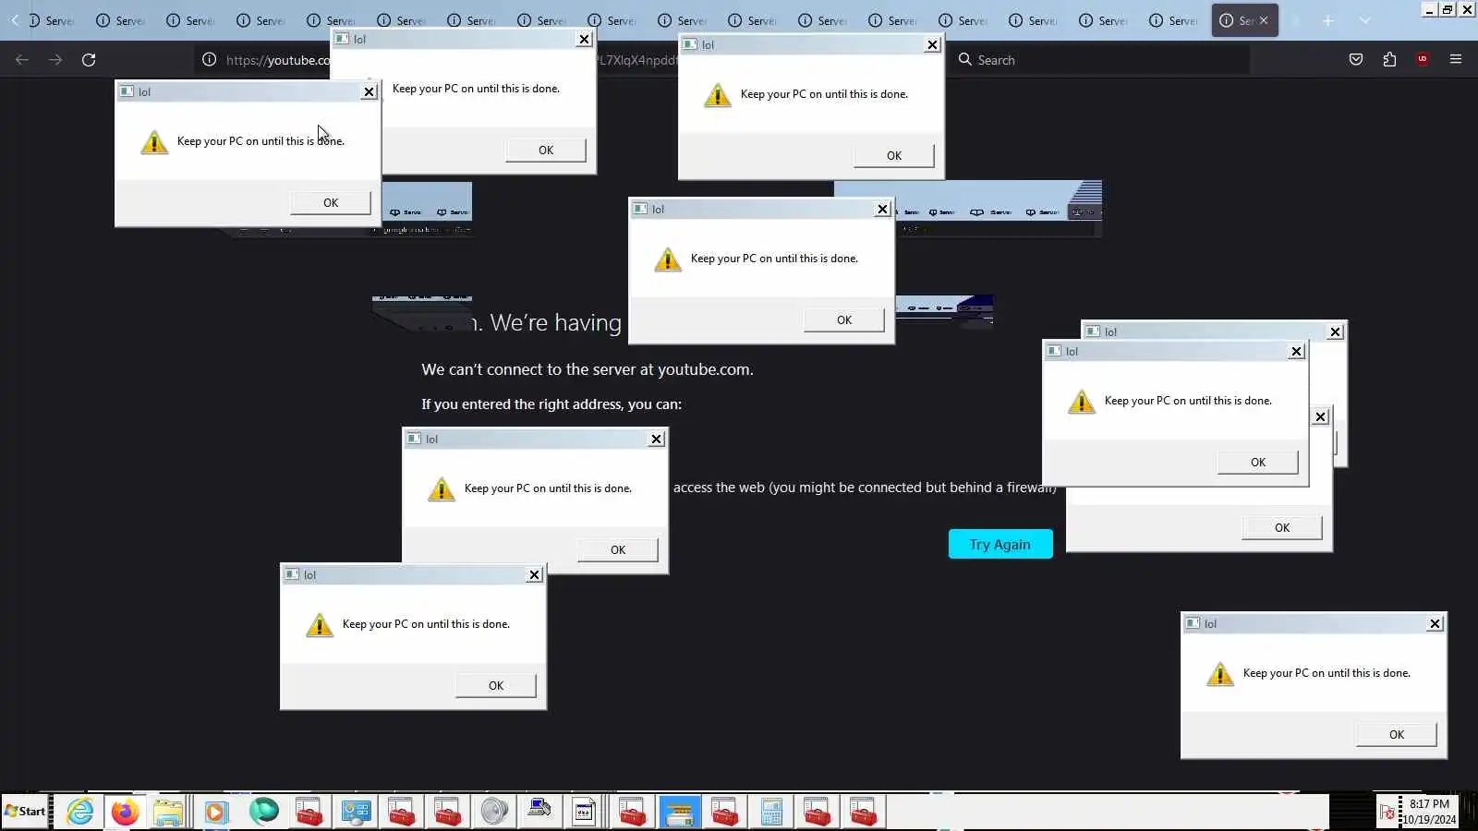Click OK in the dialog covering the address bar
The image size is (1478, 831).
[x=546, y=151]
